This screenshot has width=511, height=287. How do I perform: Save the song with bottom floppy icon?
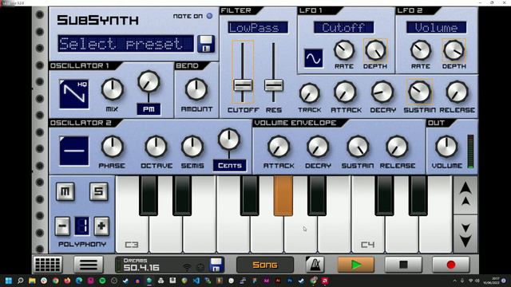coord(216,265)
